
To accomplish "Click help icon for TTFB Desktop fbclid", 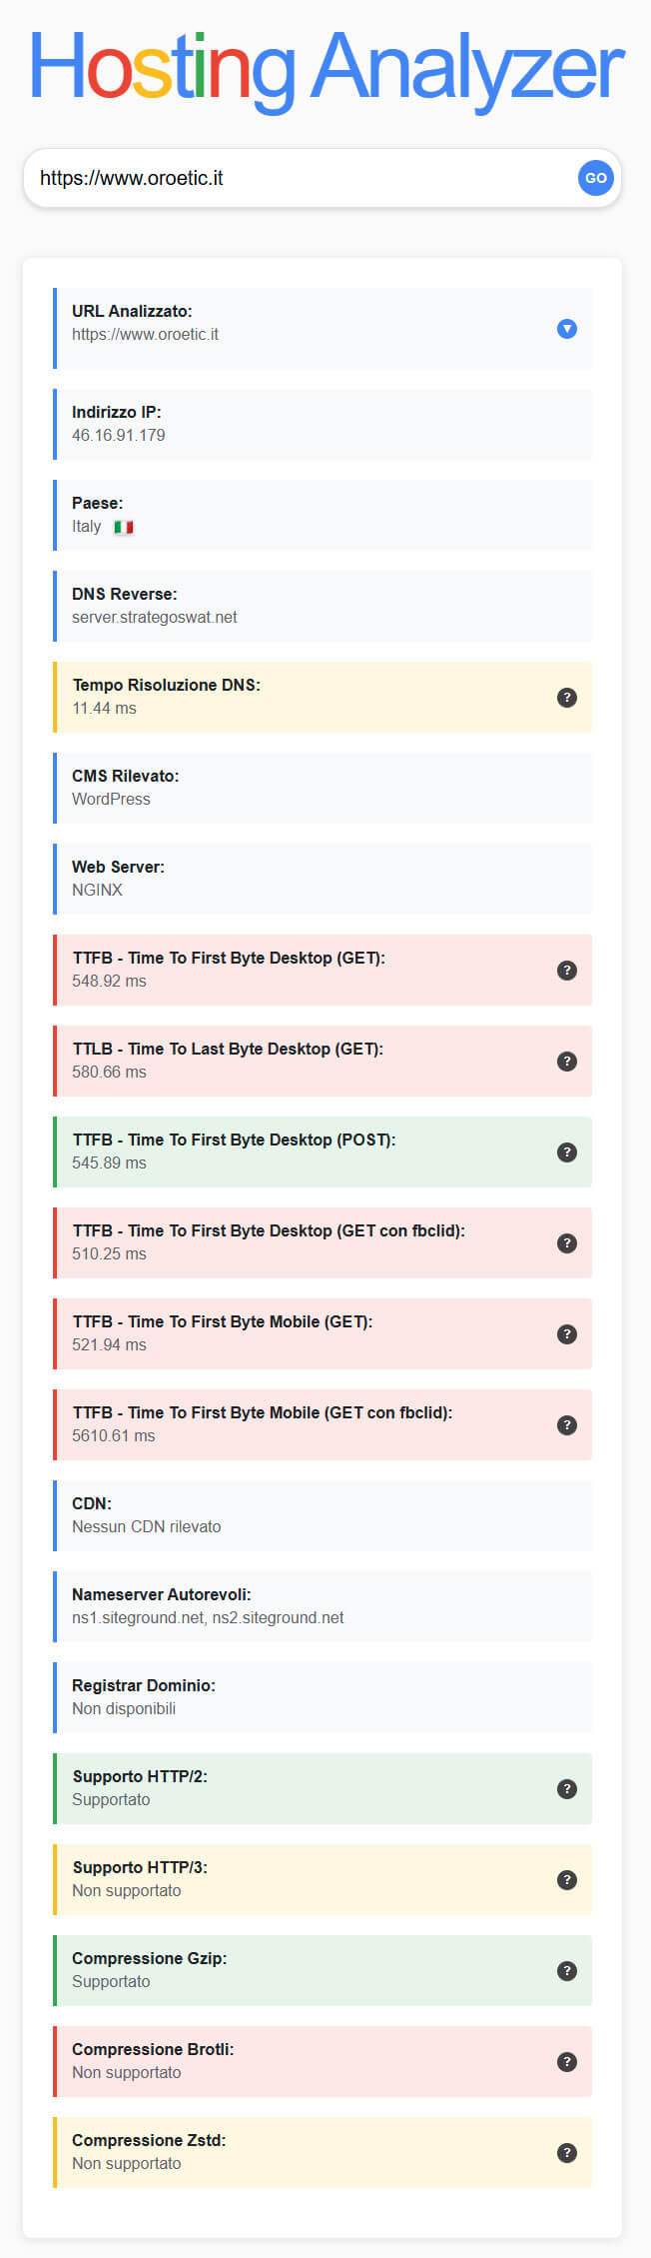I will (x=566, y=1243).
